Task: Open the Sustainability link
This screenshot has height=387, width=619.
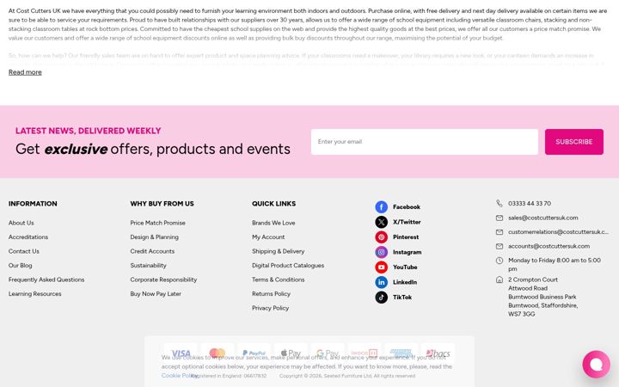Action: [x=148, y=266]
